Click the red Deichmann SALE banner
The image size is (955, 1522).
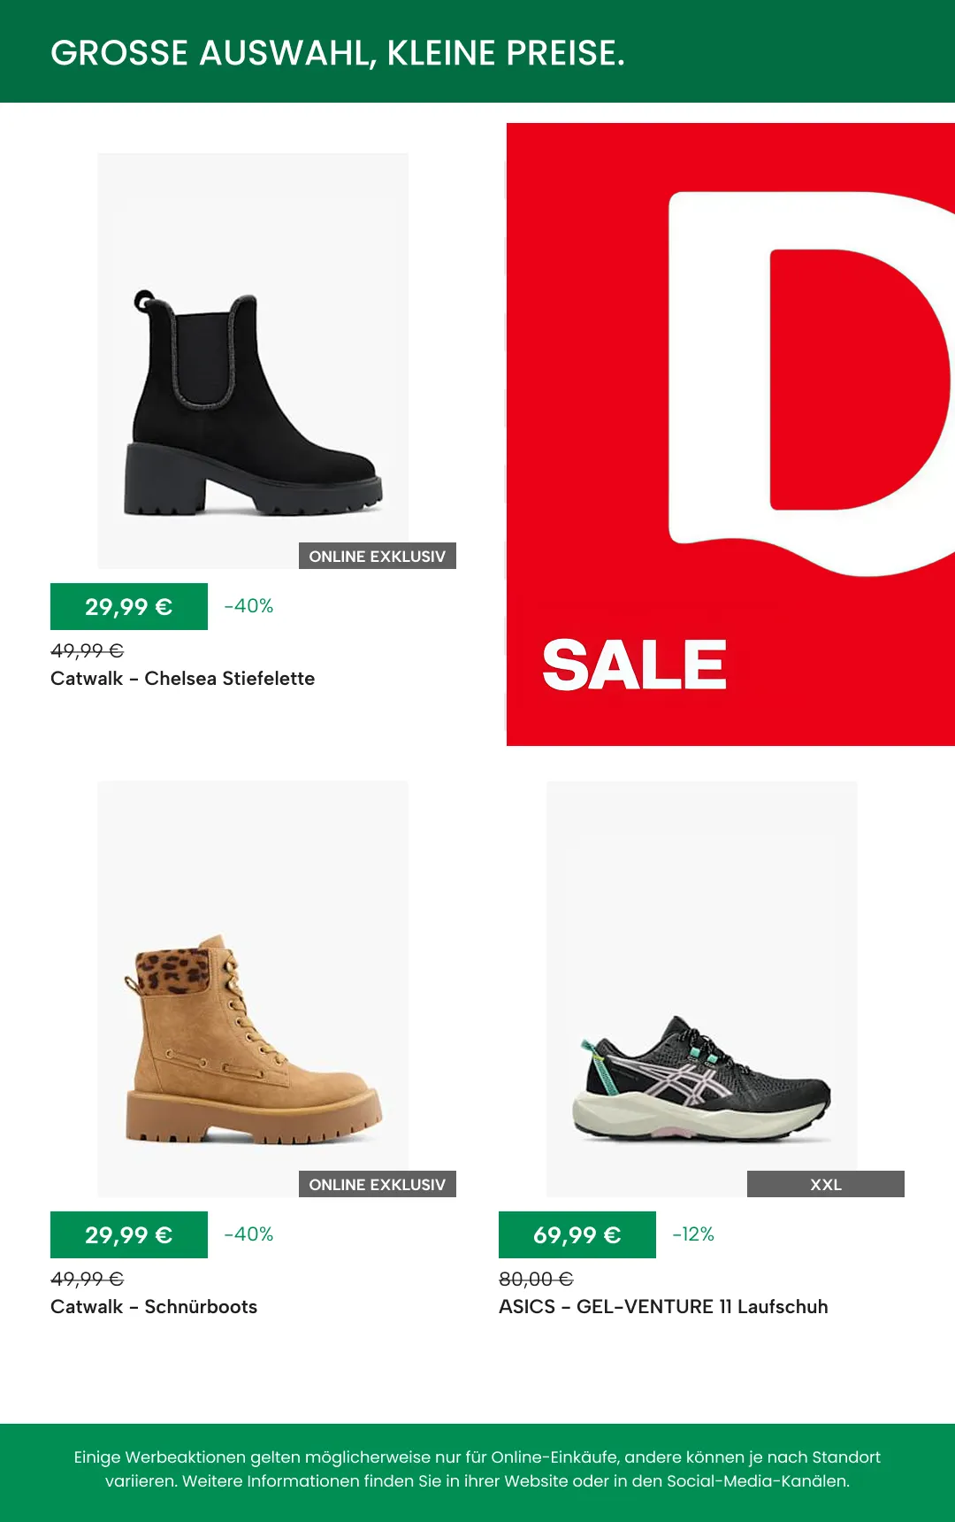pos(730,434)
